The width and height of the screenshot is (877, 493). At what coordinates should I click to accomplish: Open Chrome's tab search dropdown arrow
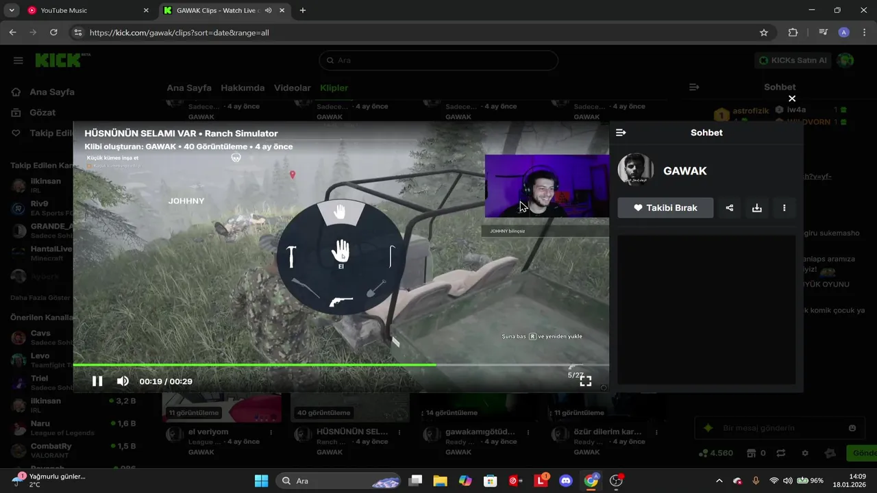pos(12,10)
